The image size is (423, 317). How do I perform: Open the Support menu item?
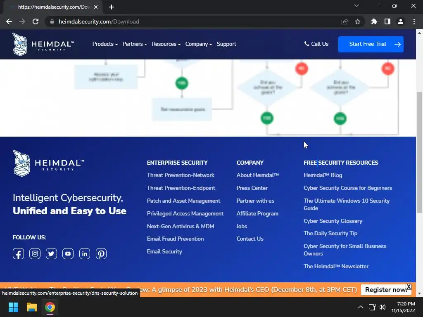click(226, 44)
